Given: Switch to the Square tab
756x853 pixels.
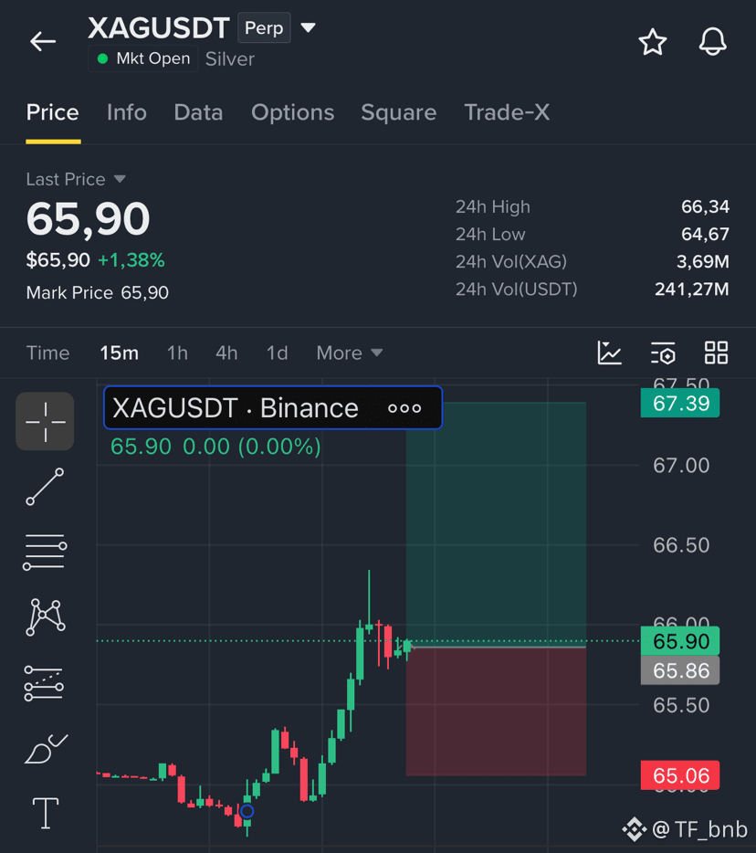Looking at the screenshot, I should point(399,112).
